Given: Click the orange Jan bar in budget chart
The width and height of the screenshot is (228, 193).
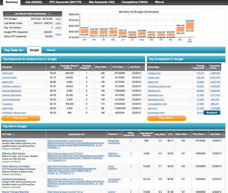Looking at the screenshot, I should coord(190,26).
